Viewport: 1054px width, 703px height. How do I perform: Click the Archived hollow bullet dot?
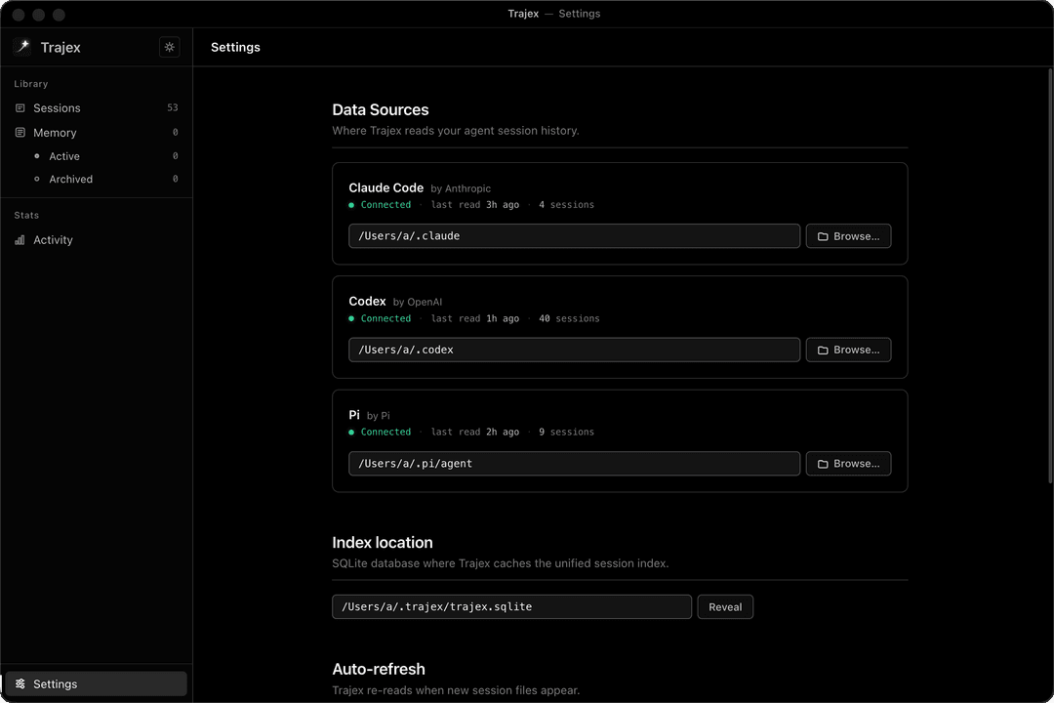coord(37,179)
